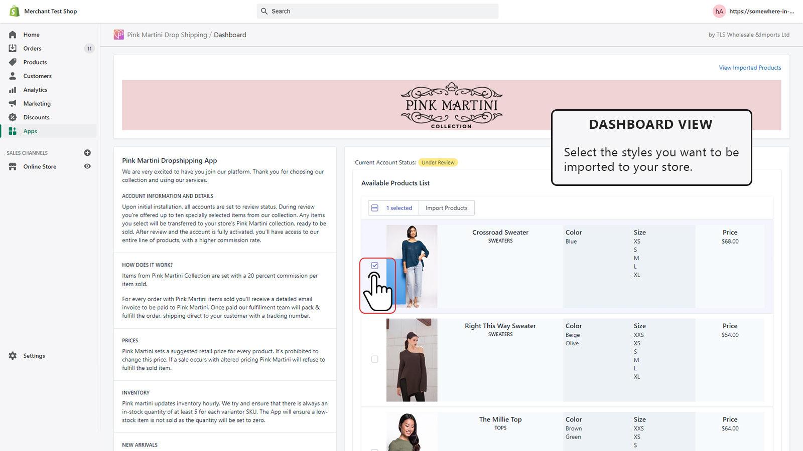Click the Import Products button
This screenshot has height=451, width=803.
pos(446,207)
